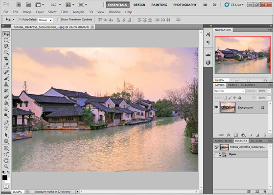Select the Move tool in toolbox
This screenshot has height=195, width=274.
coord(6,34)
